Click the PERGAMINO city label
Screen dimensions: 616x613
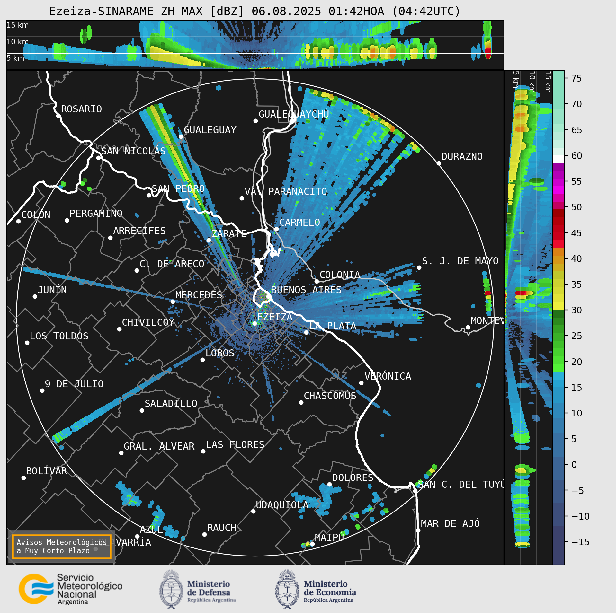(x=96, y=214)
